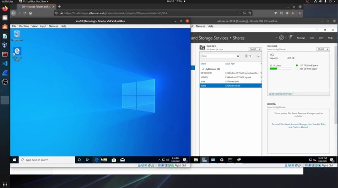This screenshot has width=338, height=188.
Task: Open command prompt icon in winserver taskbar
Action: click(x=230, y=160)
